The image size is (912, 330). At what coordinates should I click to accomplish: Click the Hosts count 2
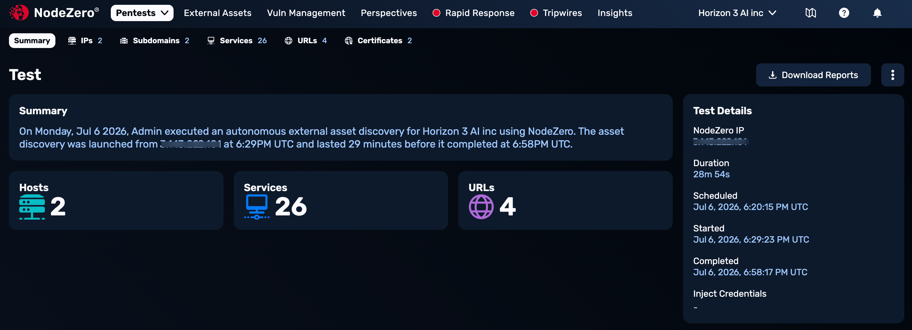[x=58, y=206]
